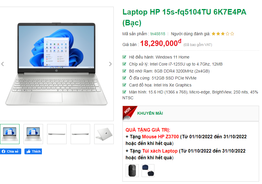Show the next product image with right arrow
Viewport: 262px width, 184px height.
110,64
